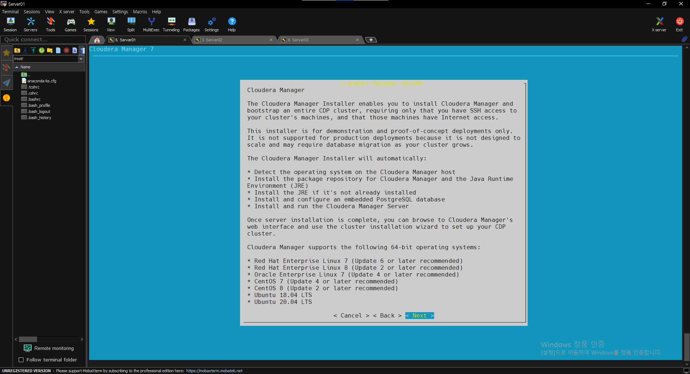Open the Macros menu

click(140, 12)
